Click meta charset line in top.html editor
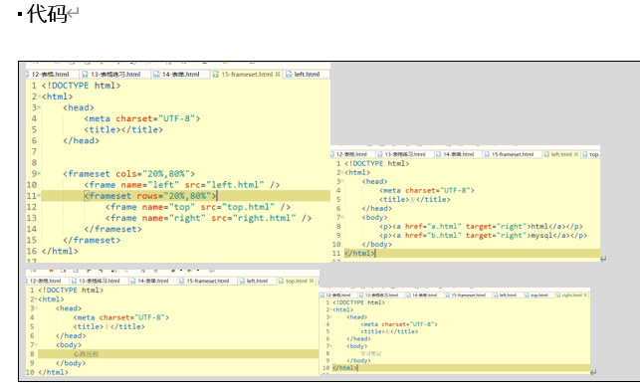The width and height of the screenshot is (640, 391). tap(121, 317)
